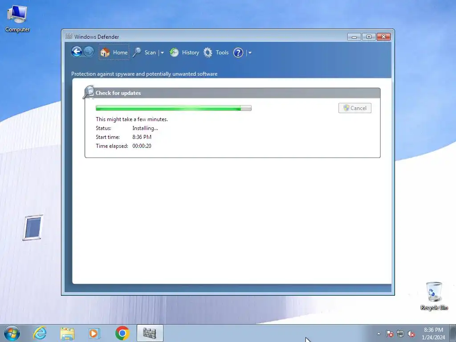
Task: Go back with the blue back arrow
Action: 77,52
